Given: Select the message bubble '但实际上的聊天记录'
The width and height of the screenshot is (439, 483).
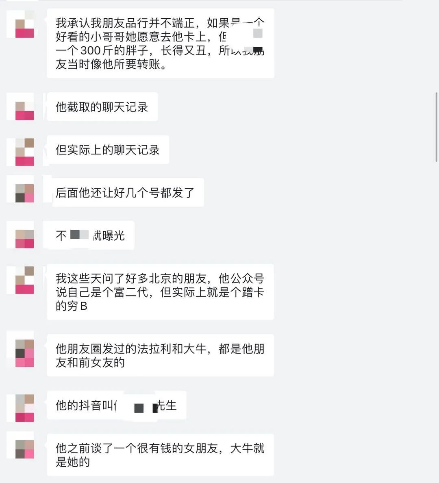Looking at the screenshot, I should [108, 150].
